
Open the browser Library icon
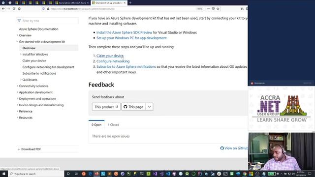242,9
